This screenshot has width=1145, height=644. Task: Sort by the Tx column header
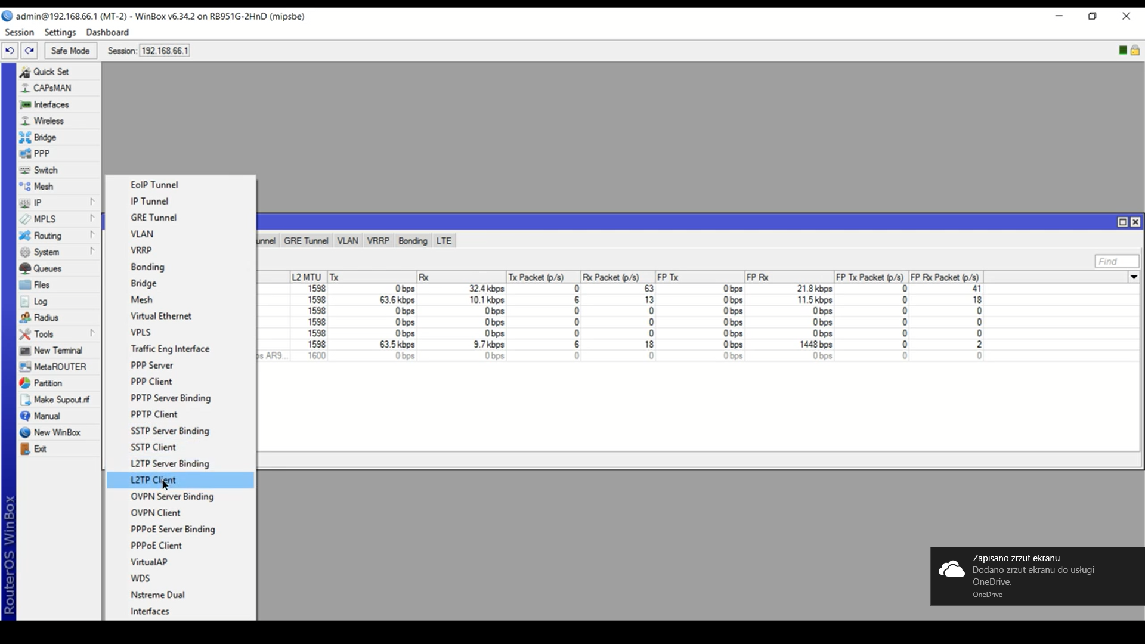(x=372, y=277)
